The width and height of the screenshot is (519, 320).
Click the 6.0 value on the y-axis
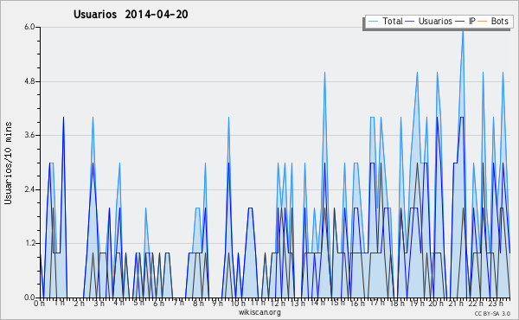29,27
